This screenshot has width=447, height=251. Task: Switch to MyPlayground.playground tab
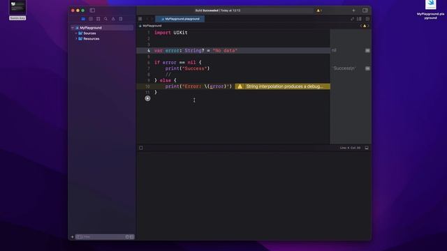(180, 19)
